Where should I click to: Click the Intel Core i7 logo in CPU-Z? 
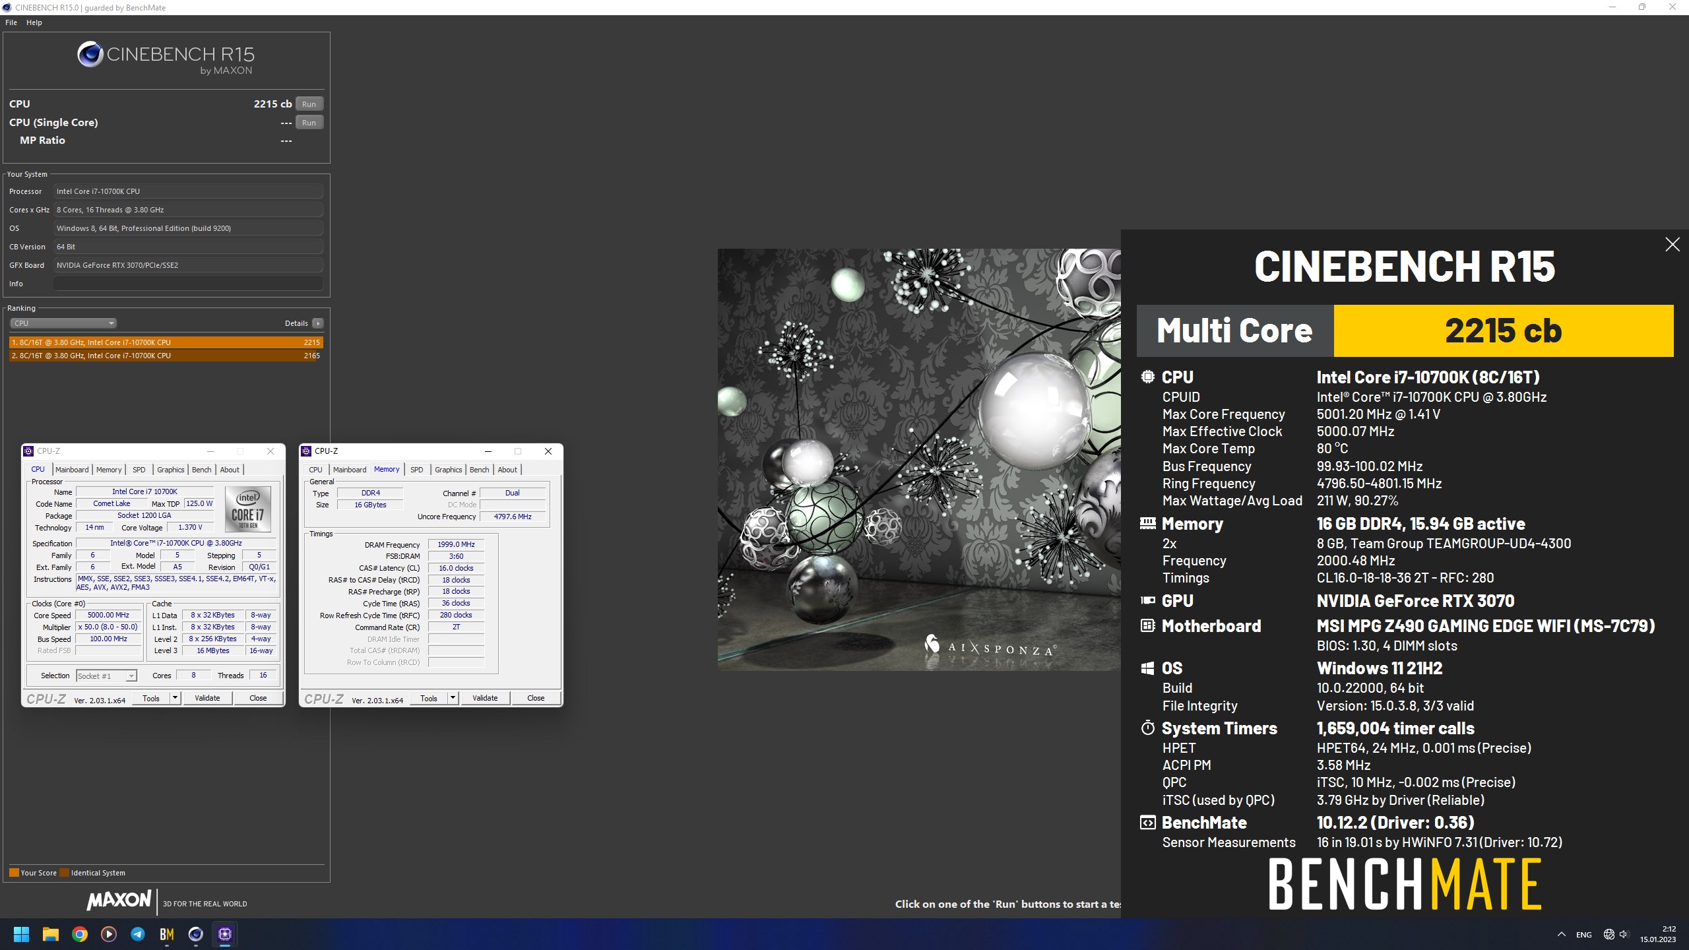pos(247,509)
